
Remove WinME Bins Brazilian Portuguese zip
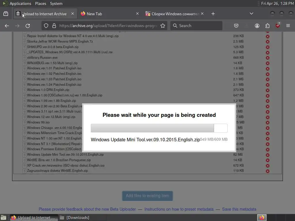coord(268,161)
